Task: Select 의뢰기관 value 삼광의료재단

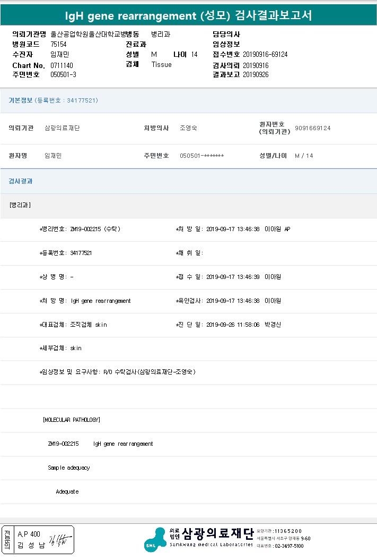Action: point(62,128)
